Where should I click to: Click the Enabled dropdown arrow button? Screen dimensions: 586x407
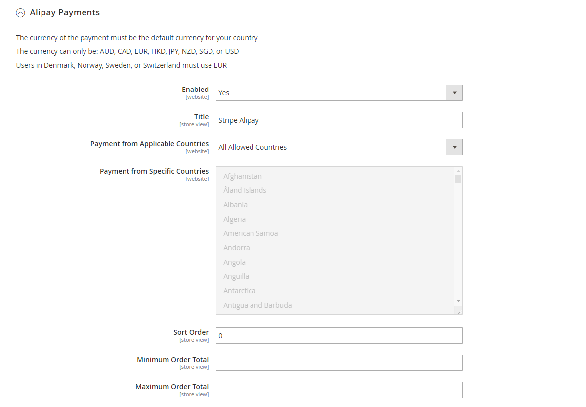tap(454, 93)
